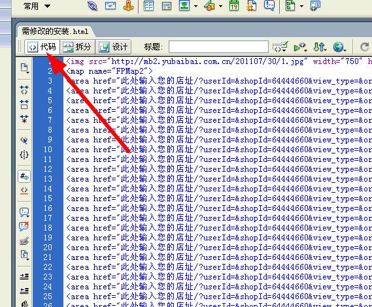Expand the Images dropdown arrow
Image resolution: width=372 pixels, height=307 pixels.
click(196, 6)
